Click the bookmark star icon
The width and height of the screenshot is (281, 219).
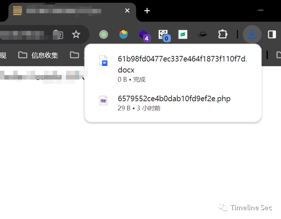coord(76,34)
